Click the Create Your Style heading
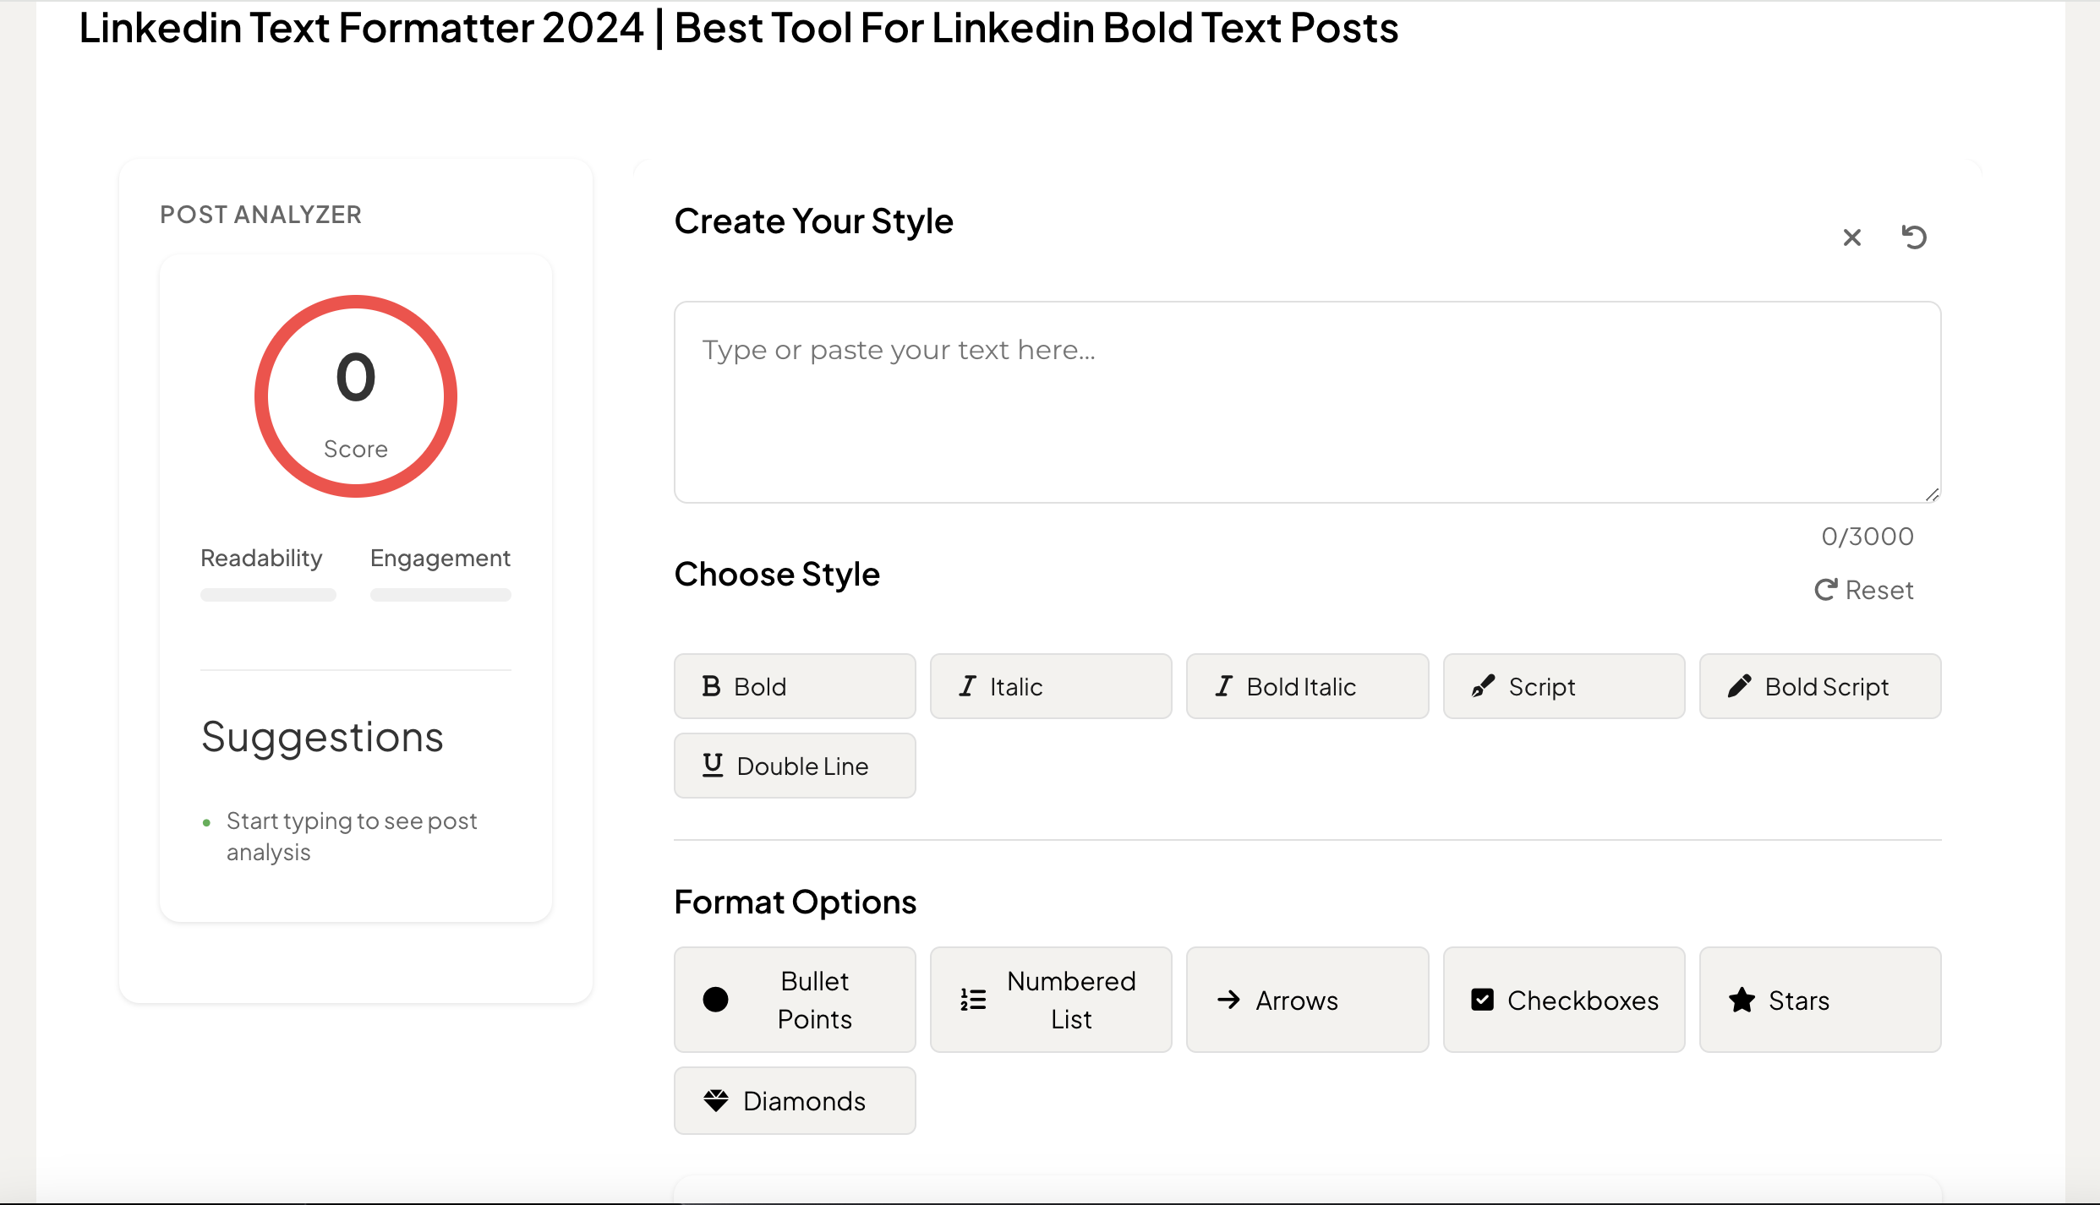This screenshot has height=1205, width=2100. pyautogui.click(x=813, y=221)
